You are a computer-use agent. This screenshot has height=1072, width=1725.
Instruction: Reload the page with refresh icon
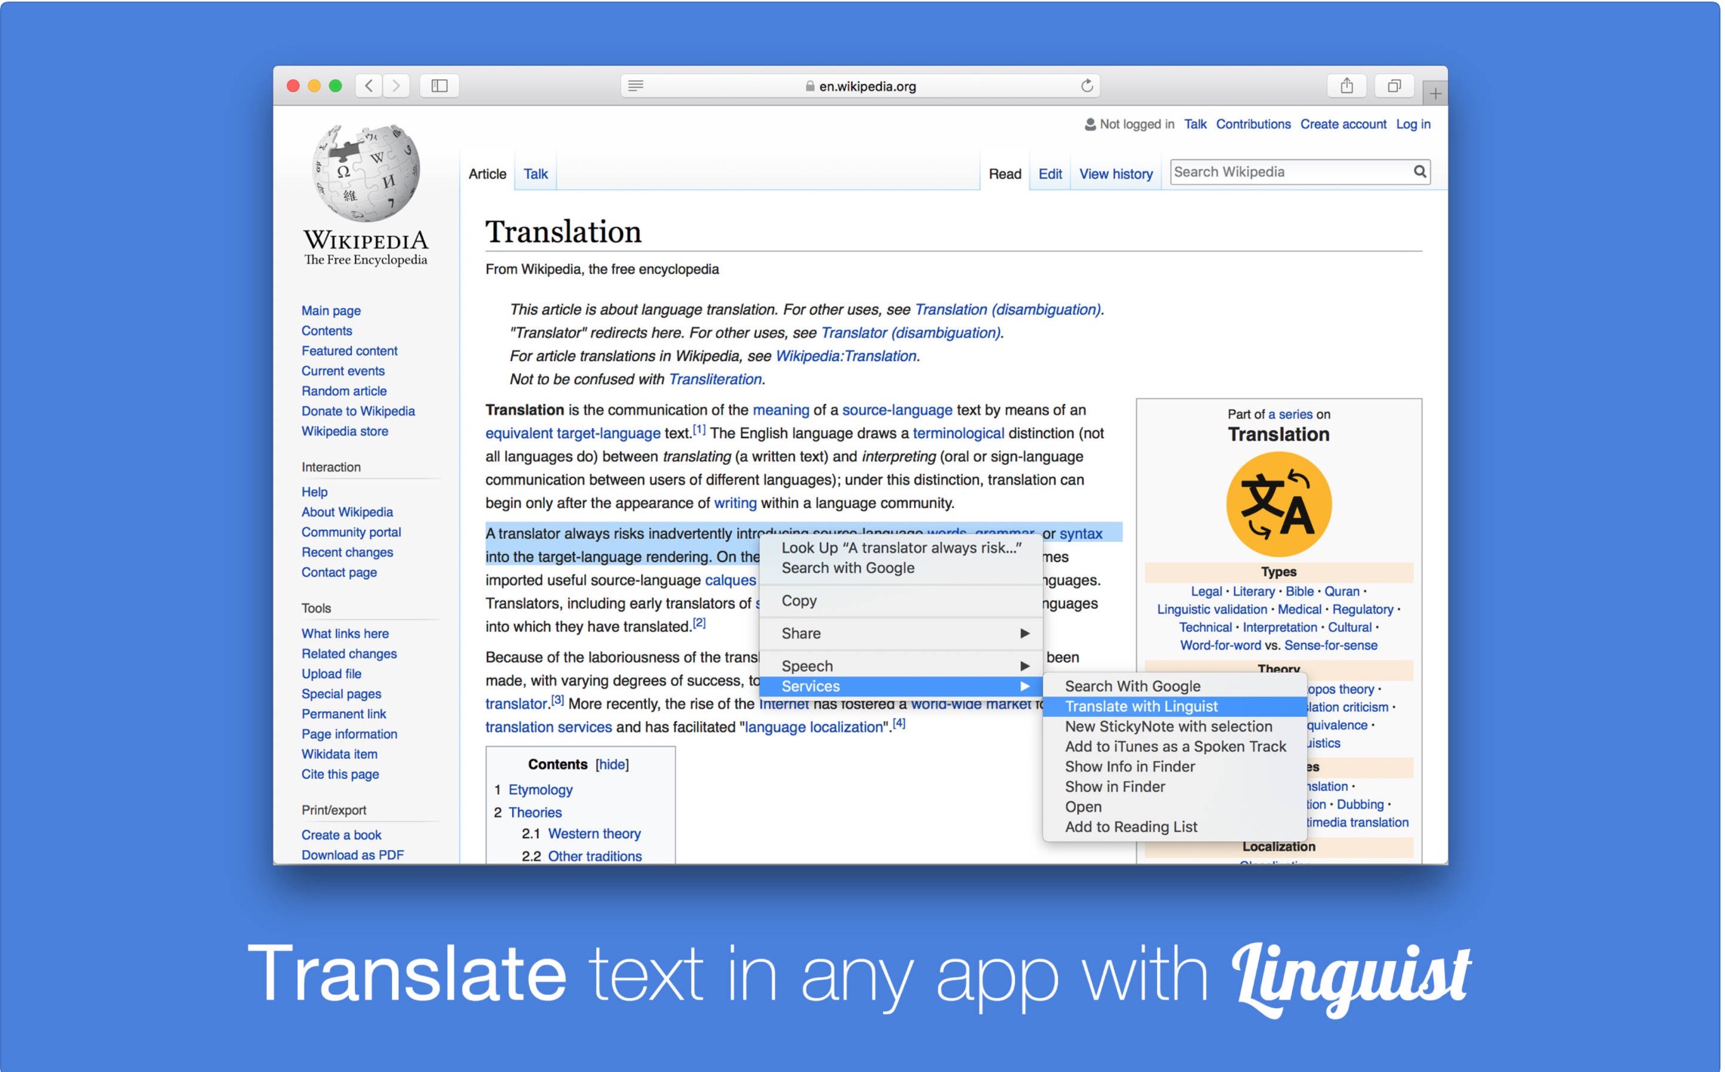click(1086, 85)
